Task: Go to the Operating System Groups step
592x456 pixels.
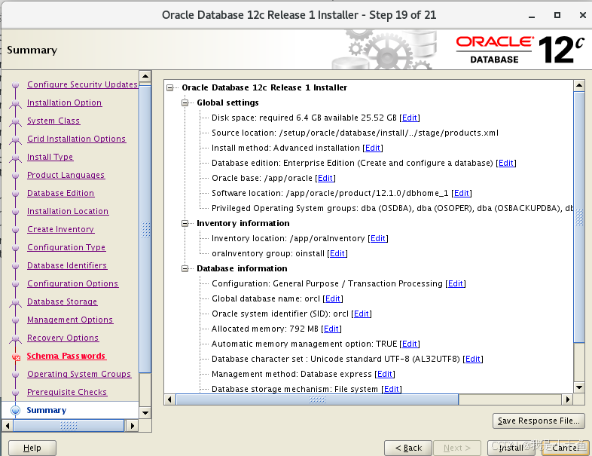Action: [x=79, y=374]
